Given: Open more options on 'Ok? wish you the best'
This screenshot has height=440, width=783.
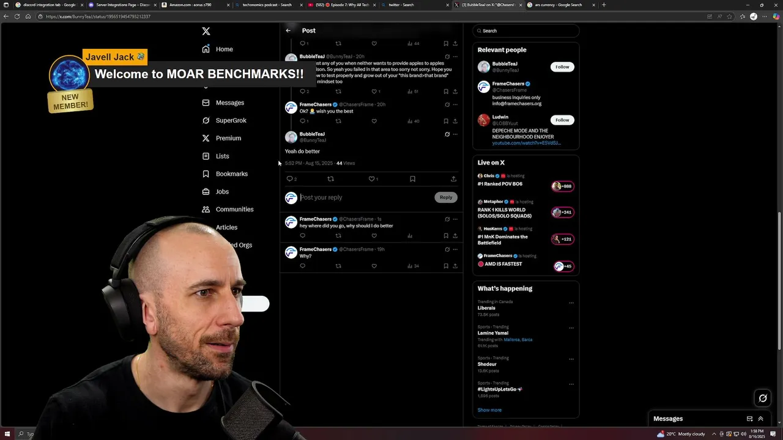Looking at the screenshot, I should [x=455, y=105].
